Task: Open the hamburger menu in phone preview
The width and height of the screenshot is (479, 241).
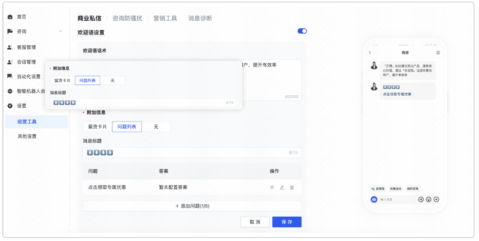Action: coord(438,53)
